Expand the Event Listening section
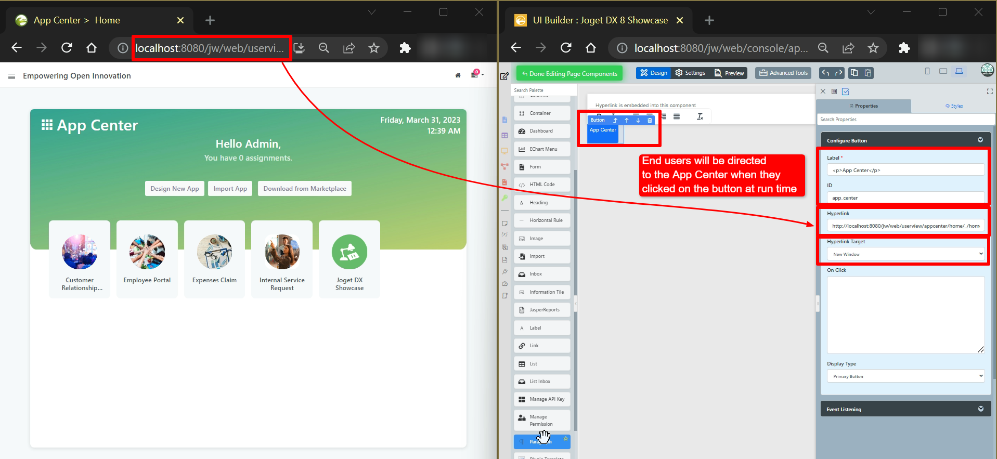The height and width of the screenshot is (459, 997). 905,409
